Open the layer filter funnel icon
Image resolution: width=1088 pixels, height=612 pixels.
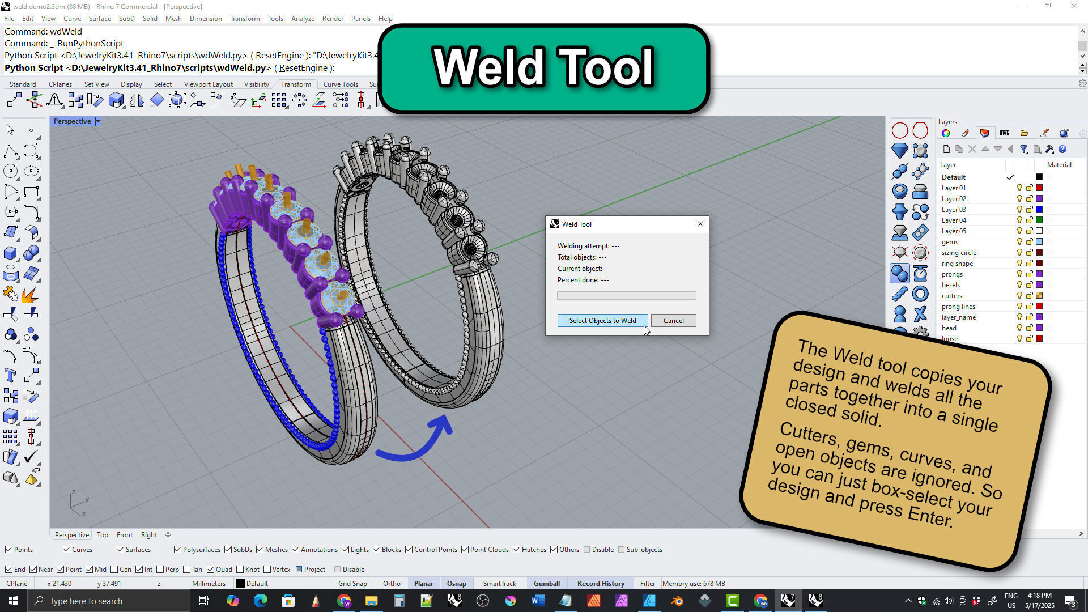tap(1023, 150)
